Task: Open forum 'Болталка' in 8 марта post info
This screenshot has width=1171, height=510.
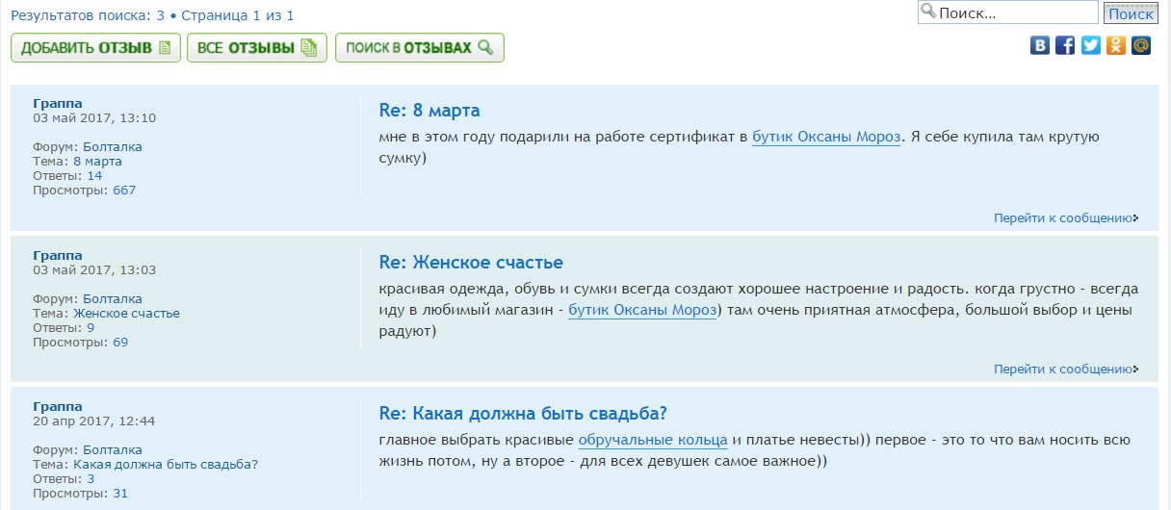Action: pos(113,146)
